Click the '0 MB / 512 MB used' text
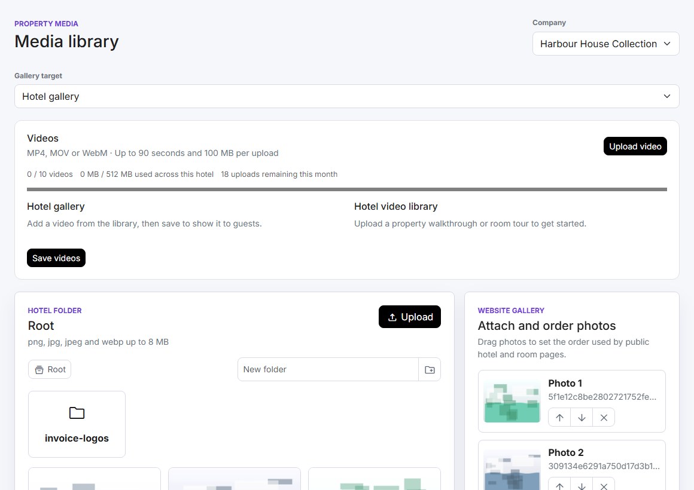This screenshot has height=490, width=694. click(x=147, y=174)
